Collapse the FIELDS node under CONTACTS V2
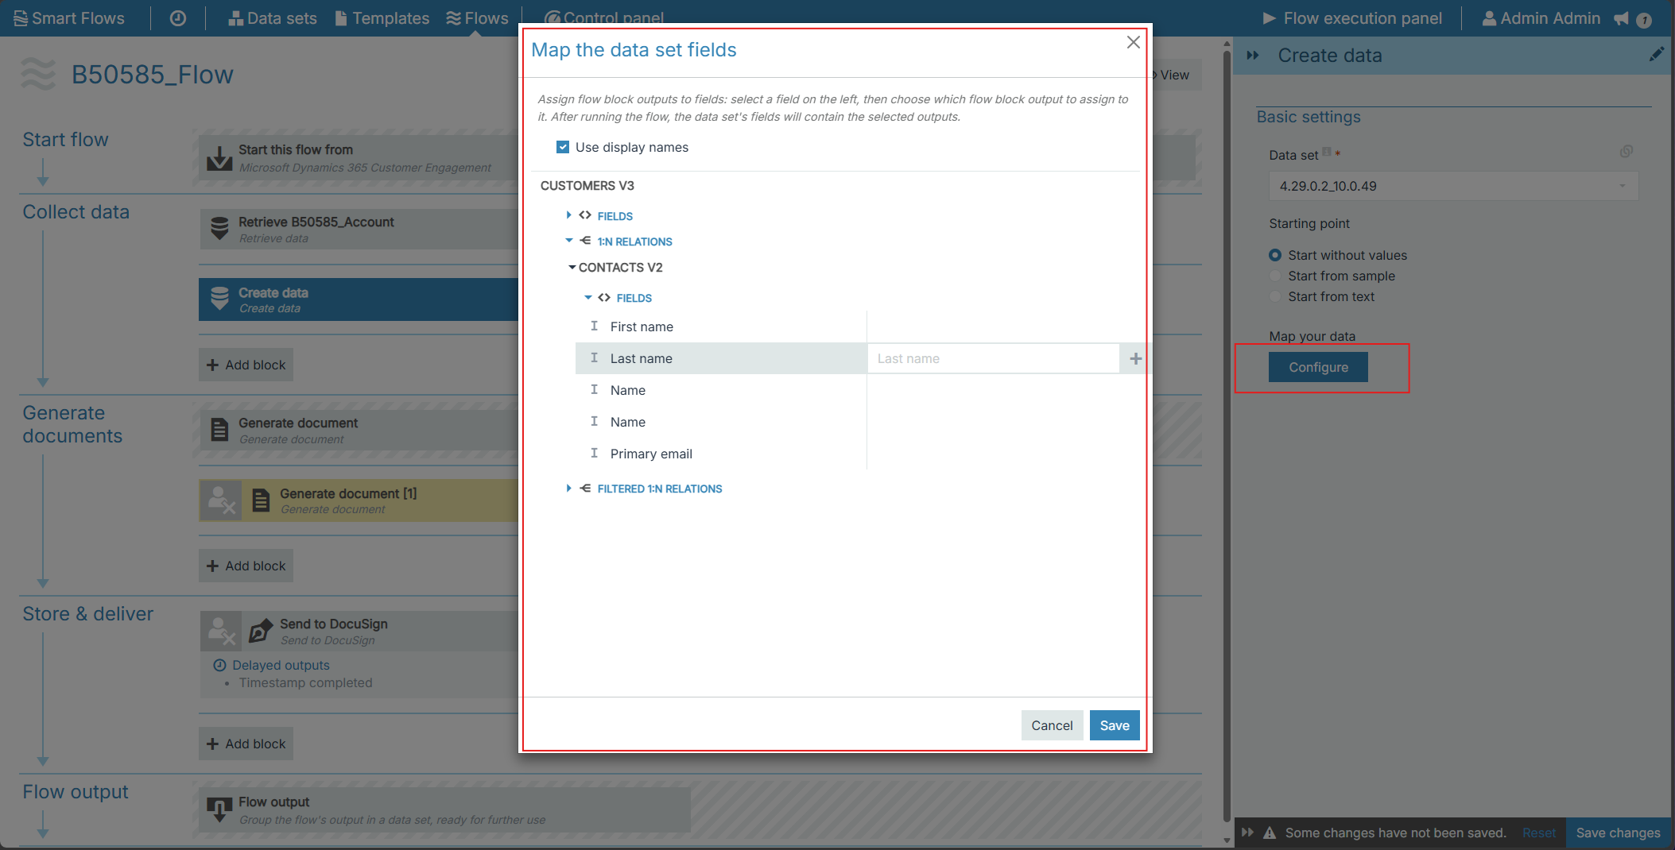This screenshot has height=850, width=1675. coord(587,297)
